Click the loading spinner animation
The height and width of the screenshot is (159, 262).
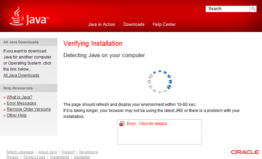click(x=160, y=81)
